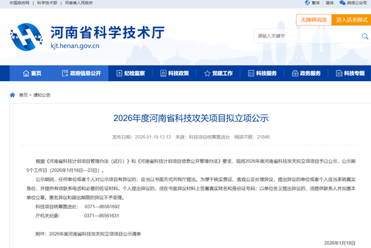Select the 科技服务 navigation item

click(262, 73)
